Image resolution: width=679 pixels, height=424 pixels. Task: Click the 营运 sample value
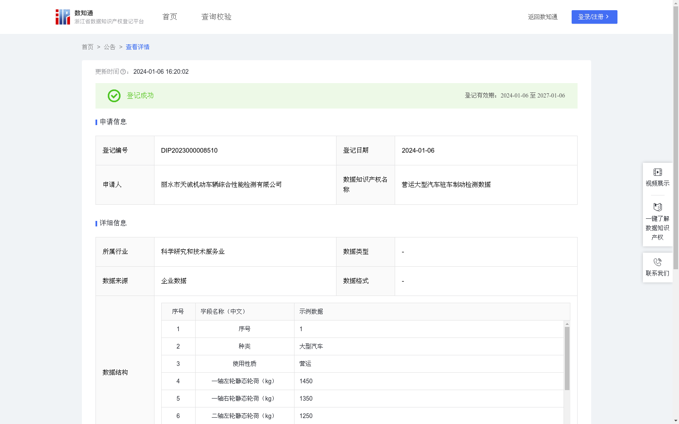tap(305, 364)
